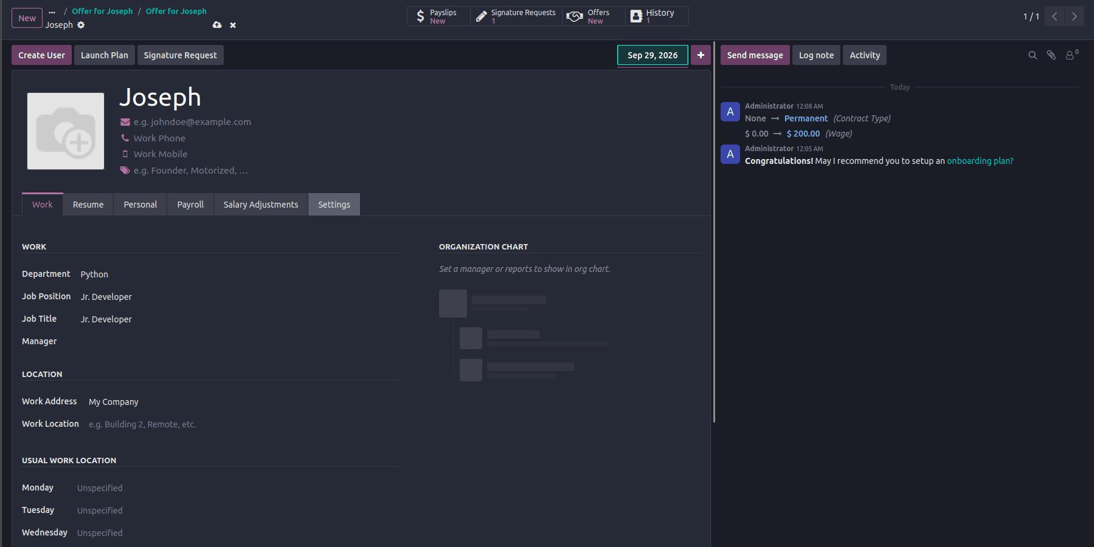1094x547 pixels.
Task: Open the Settings tab
Action: (x=334, y=205)
